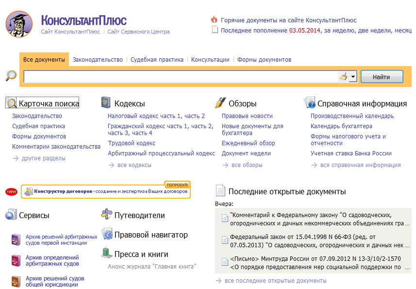Image resolution: width=416 pixels, height=289 pixels.
Task: Open Анонс журнала "Главная книга"
Action: click(152, 267)
